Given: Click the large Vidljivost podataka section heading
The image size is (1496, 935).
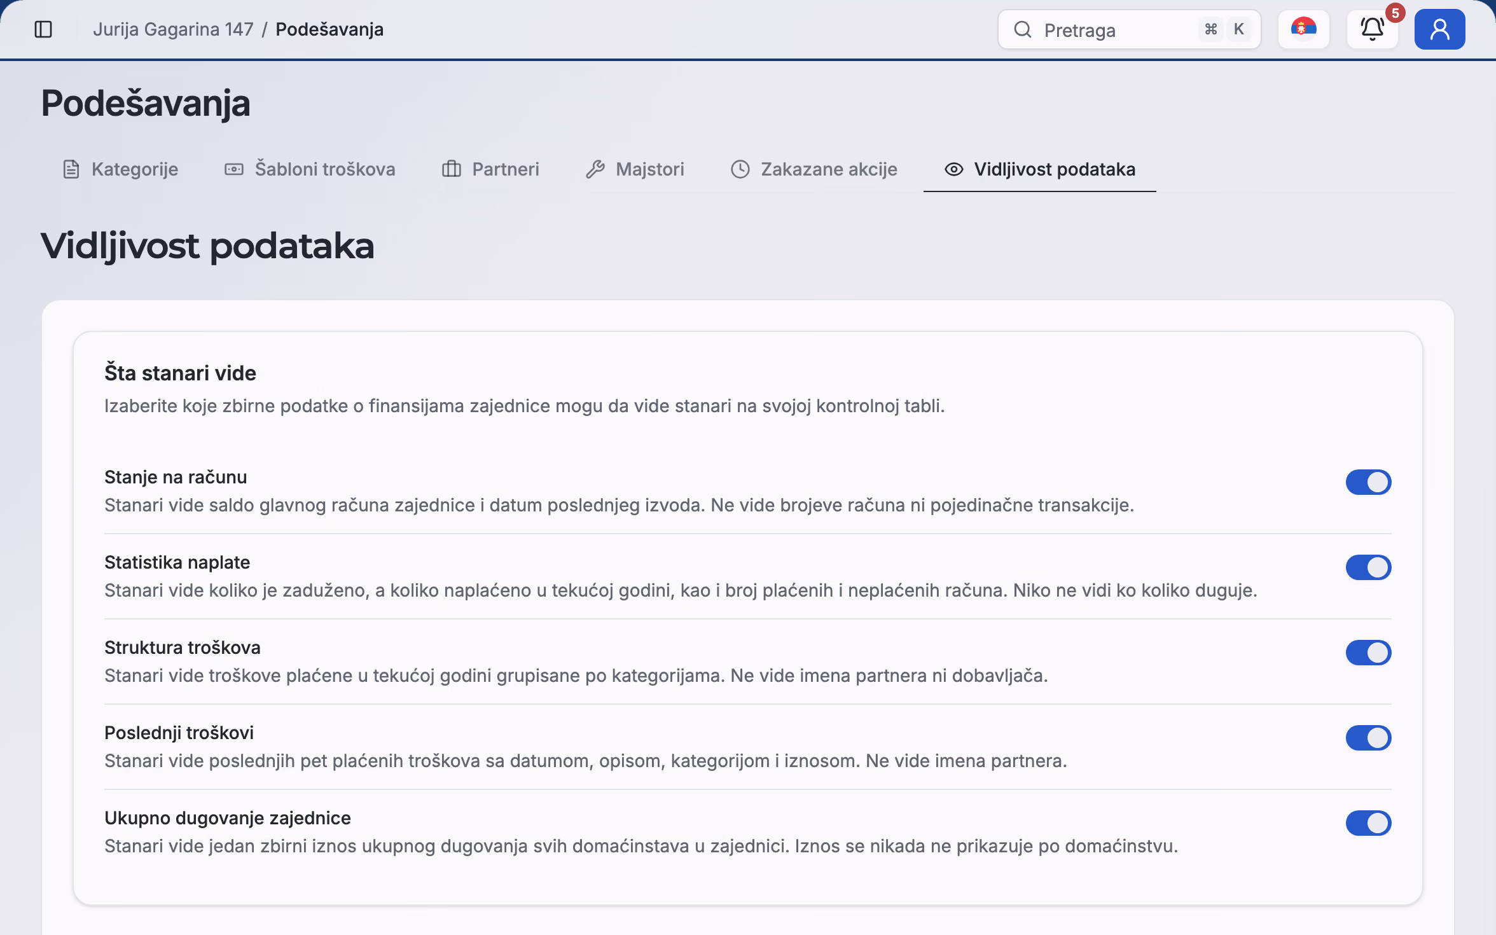Looking at the screenshot, I should click(x=207, y=246).
